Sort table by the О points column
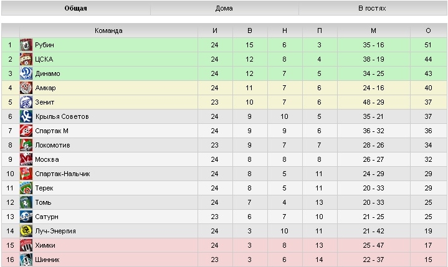Screen dimensions: 448x267 428,30
